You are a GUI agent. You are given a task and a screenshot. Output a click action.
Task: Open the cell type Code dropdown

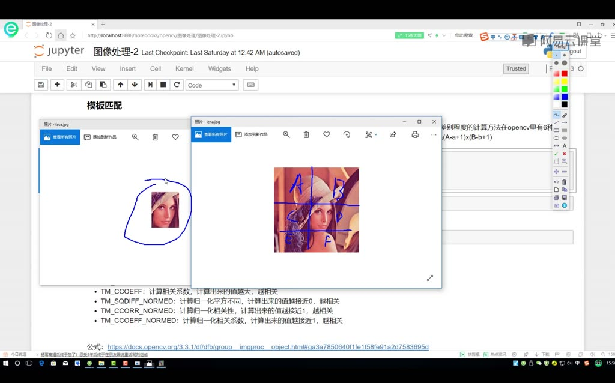[212, 85]
